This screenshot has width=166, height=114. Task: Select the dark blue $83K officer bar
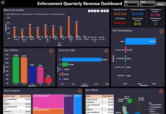(x=32, y=75)
